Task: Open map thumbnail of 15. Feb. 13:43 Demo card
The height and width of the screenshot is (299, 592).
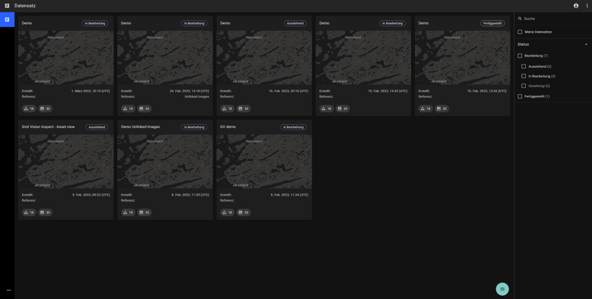Action: point(363,58)
